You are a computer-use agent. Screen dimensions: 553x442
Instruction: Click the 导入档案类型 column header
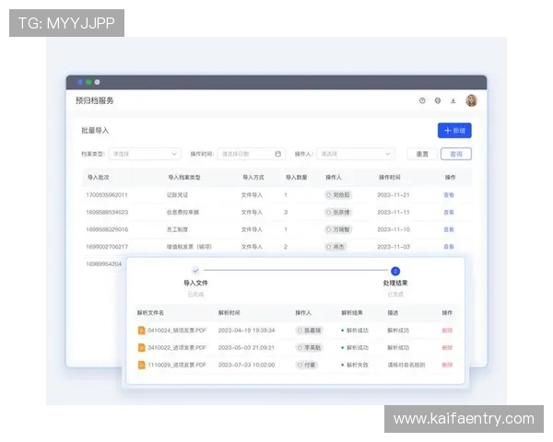pos(184,178)
